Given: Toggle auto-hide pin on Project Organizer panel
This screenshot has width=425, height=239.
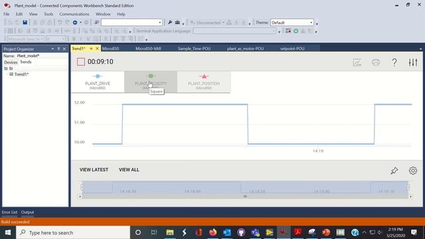Looking at the screenshot, I should pyautogui.click(x=58, y=49).
